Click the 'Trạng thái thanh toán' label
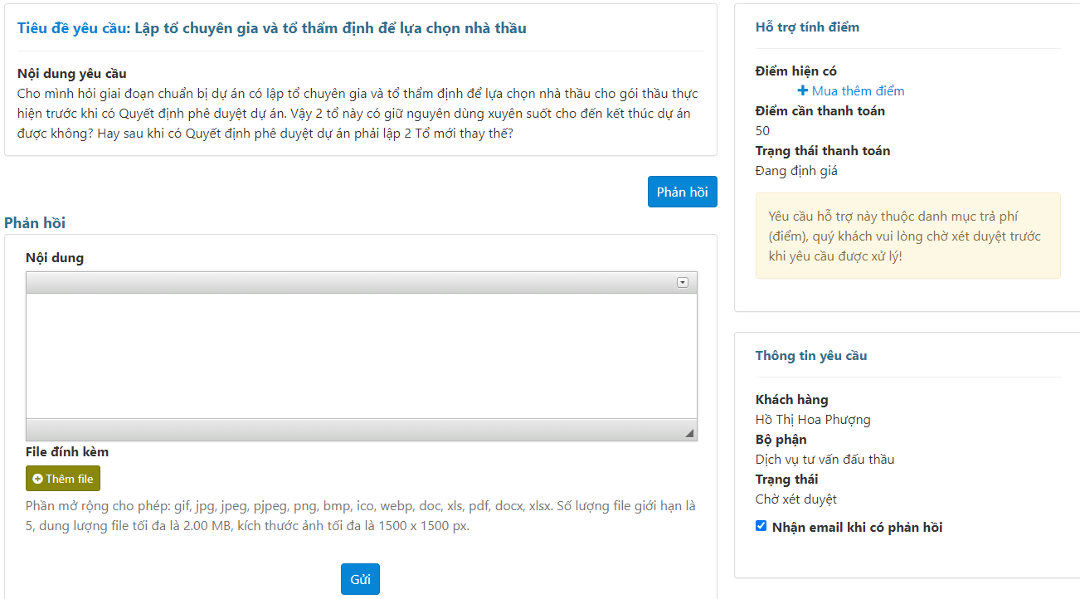 click(x=823, y=151)
